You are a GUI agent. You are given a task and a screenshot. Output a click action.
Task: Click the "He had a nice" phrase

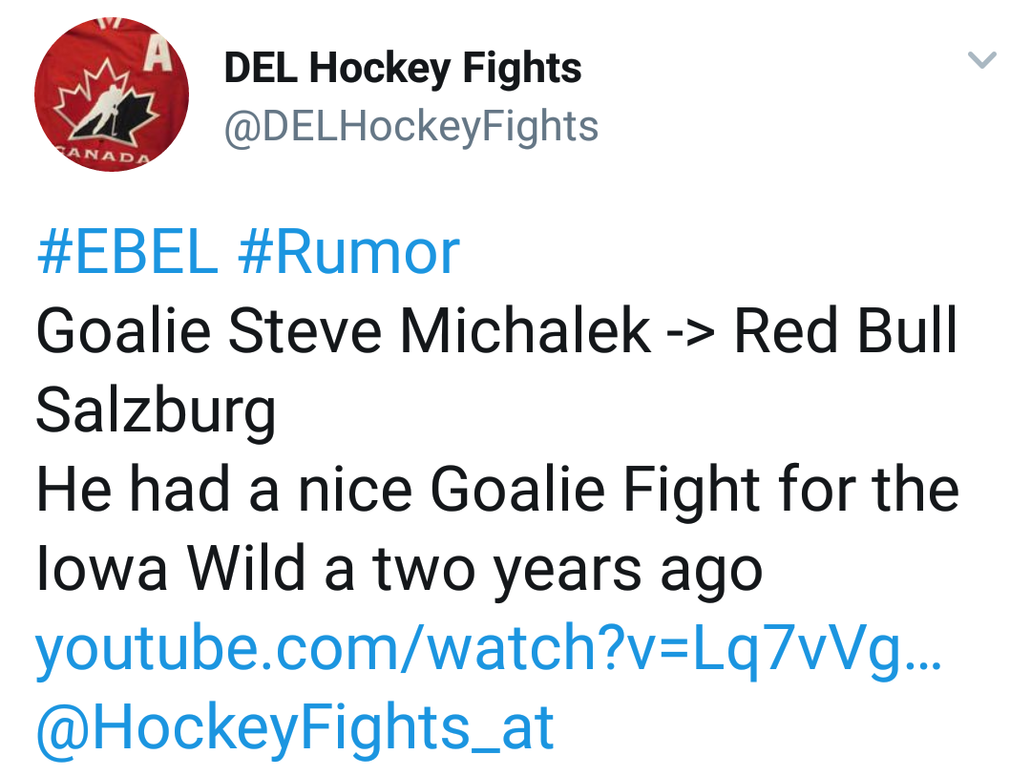pyautogui.click(x=224, y=490)
